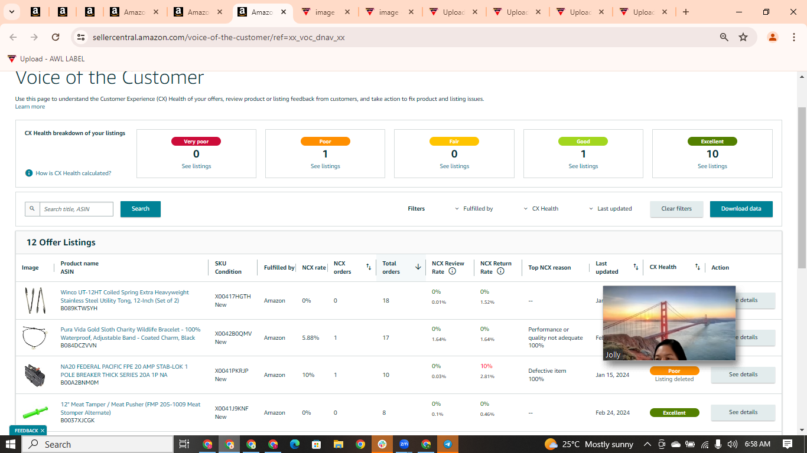The height and width of the screenshot is (453, 807).
Task: Click the info icon next to CX Health calculated
Action: point(29,173)
